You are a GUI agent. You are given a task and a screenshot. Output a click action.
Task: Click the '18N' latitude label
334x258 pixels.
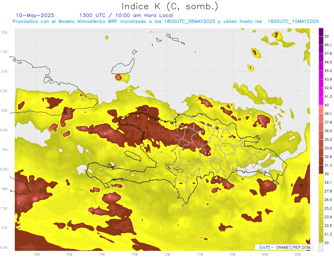pyautogui.click(x=4, y=189)
